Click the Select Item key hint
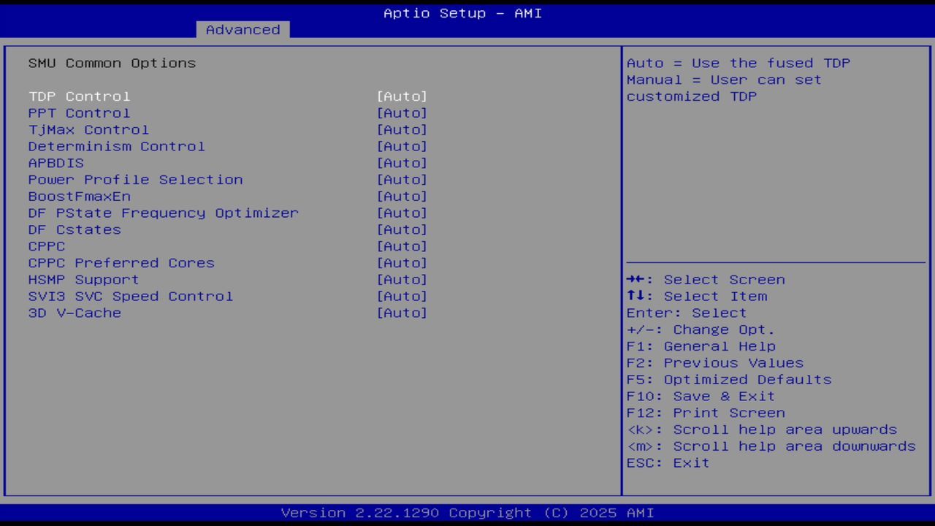The height and width of the screenshot is (526, 935). tap(697, 297)
